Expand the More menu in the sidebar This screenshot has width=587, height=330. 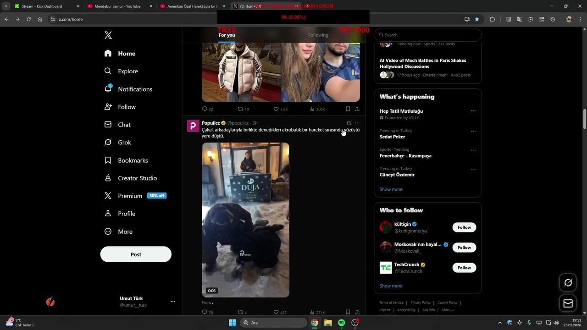pos(118,231)
